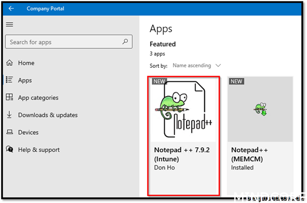Click the Home house icon
This screenshot has height=203, width=307.
click(9, 63)
